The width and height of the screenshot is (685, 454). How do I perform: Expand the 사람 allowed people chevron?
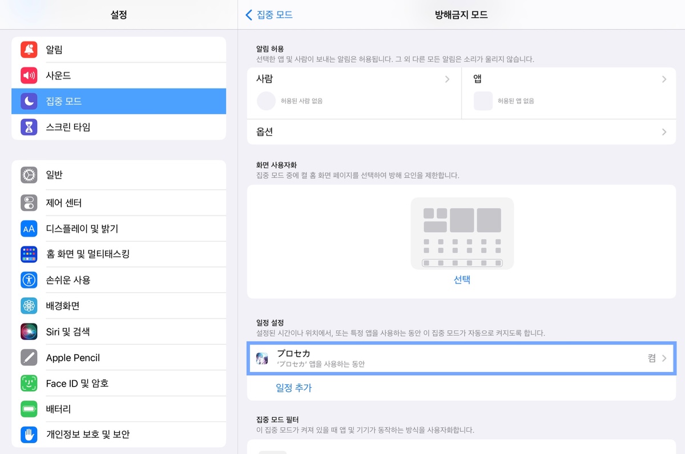447,79
